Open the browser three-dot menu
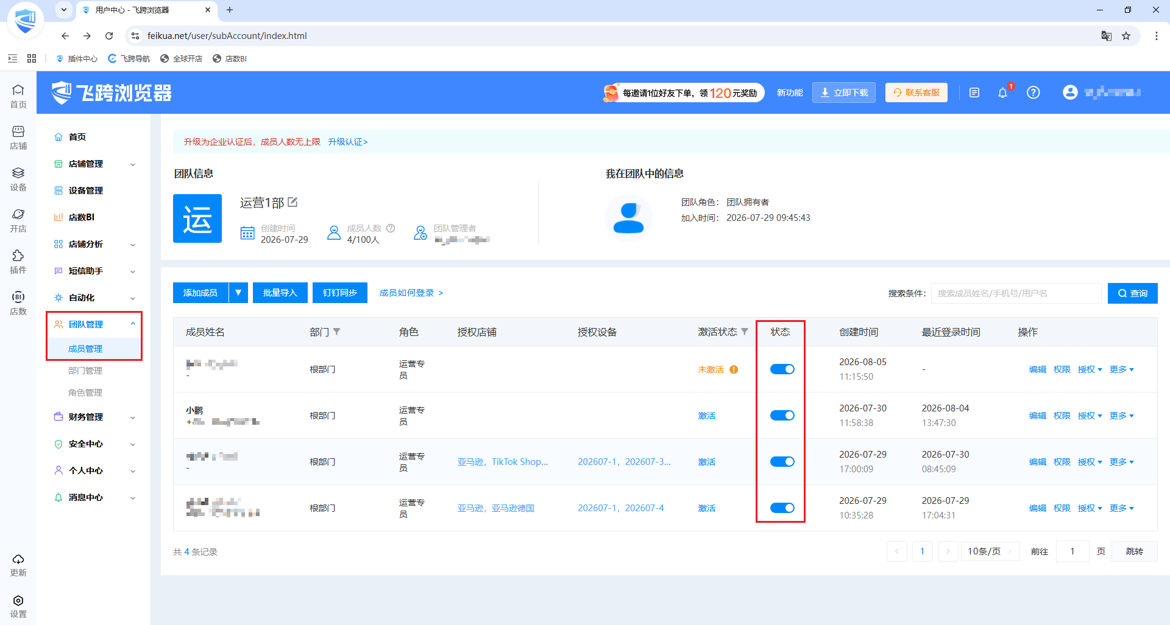The width and height of the screenshot is (1170, 625). (x=1156, y=36)
